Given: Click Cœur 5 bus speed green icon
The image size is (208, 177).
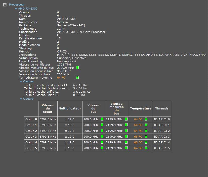Looking at the screenshot, I should click(102, 148).
